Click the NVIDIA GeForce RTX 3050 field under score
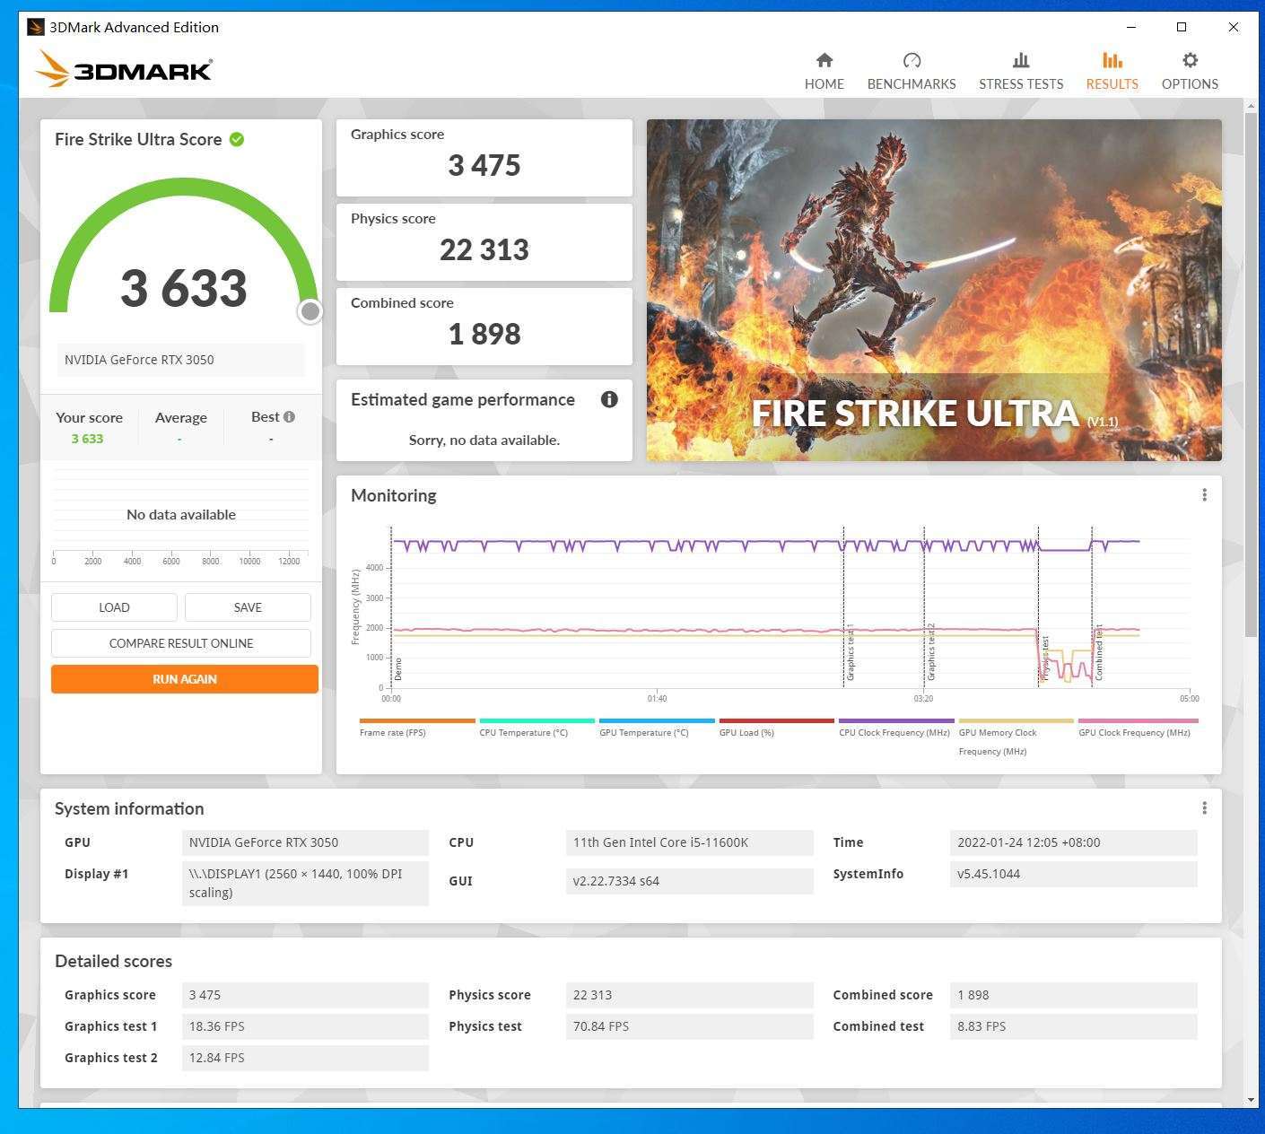 (x=181, y=360)
